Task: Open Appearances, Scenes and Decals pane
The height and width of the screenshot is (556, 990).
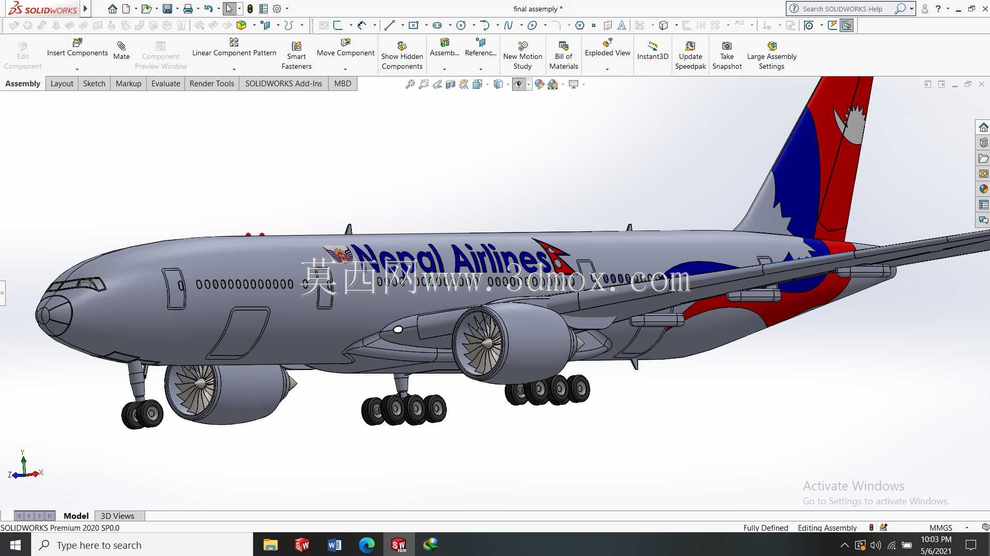Action: coord(983,189)
